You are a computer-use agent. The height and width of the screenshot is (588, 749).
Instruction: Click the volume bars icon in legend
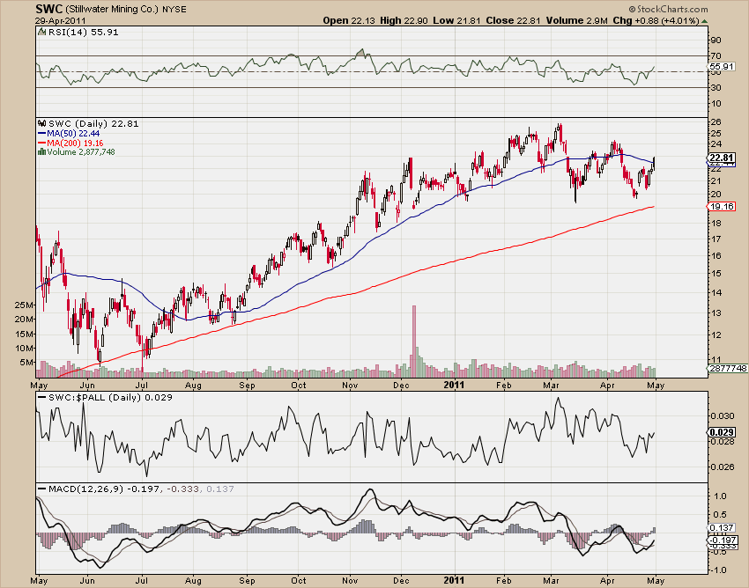[x=41, y=151]
